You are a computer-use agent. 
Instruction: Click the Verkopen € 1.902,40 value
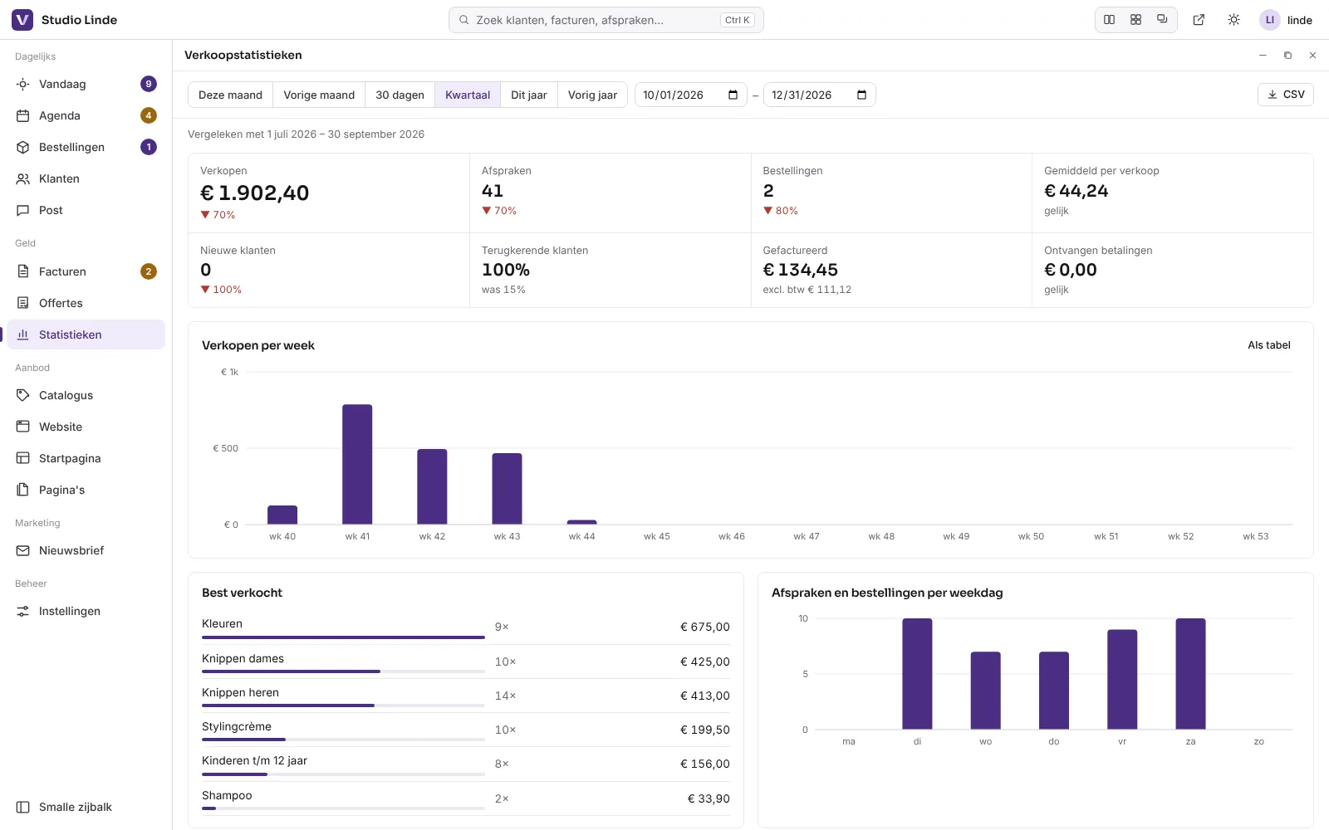(255, 193)
